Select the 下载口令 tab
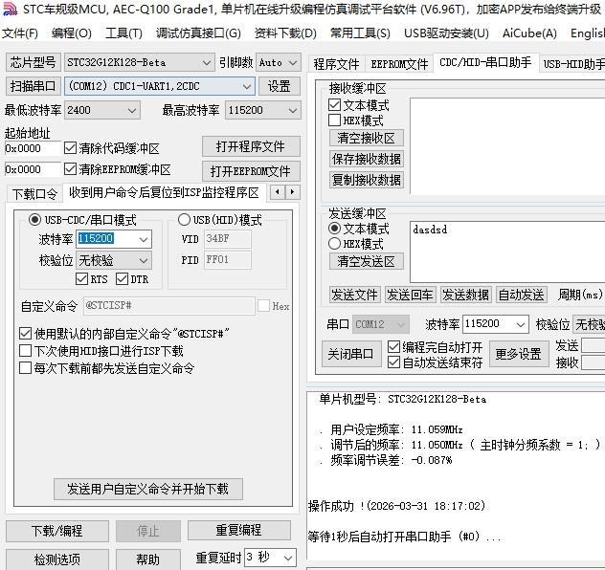 pos(34,193)
